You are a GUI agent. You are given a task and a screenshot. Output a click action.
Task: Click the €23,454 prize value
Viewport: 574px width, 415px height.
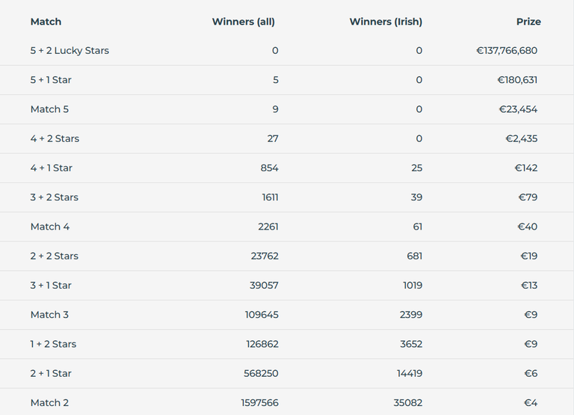(518, 109)
